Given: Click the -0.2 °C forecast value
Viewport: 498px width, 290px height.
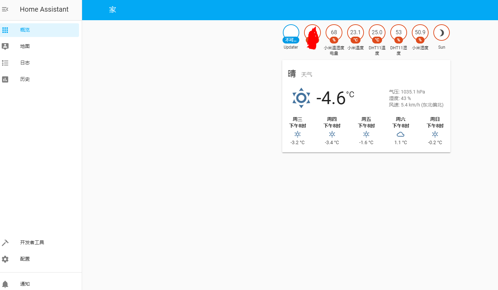Looking at the screenshot, I should pyautogui.click(x=435, y=142).
